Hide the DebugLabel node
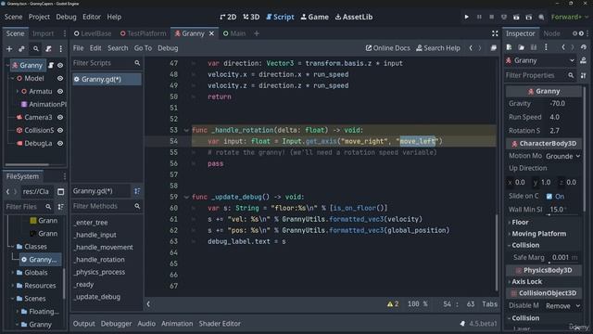 [60, 144]
